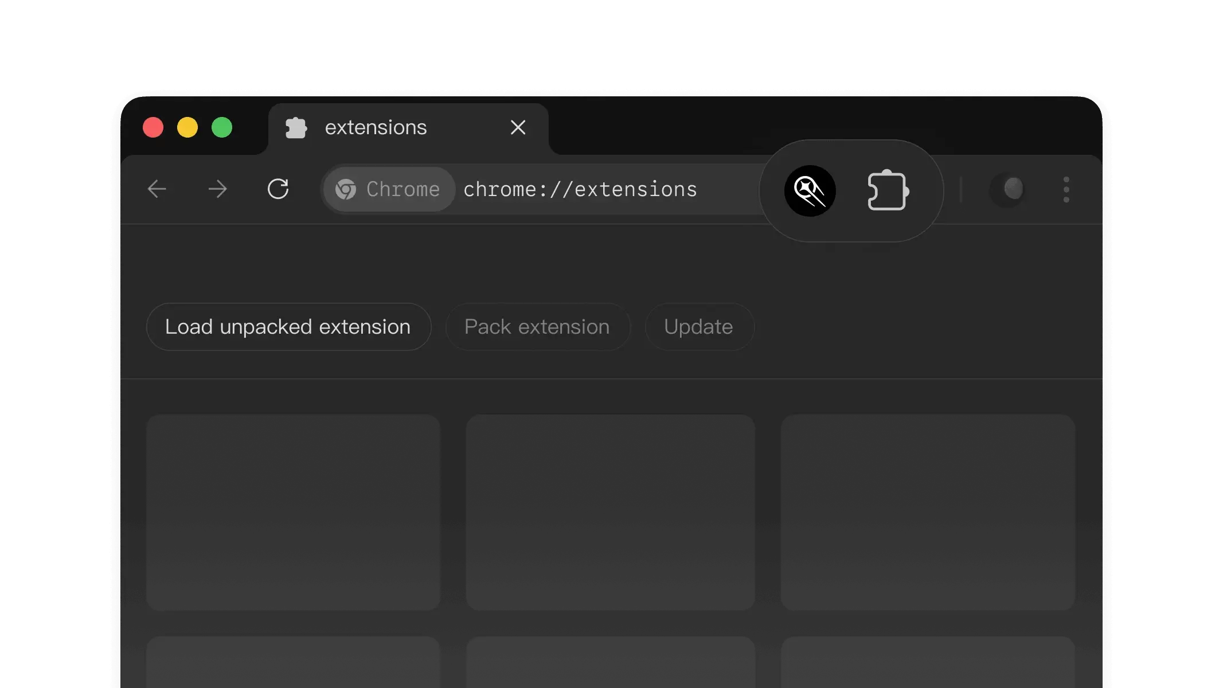Reload the page with the refresh icon

[x=278, y=189]
